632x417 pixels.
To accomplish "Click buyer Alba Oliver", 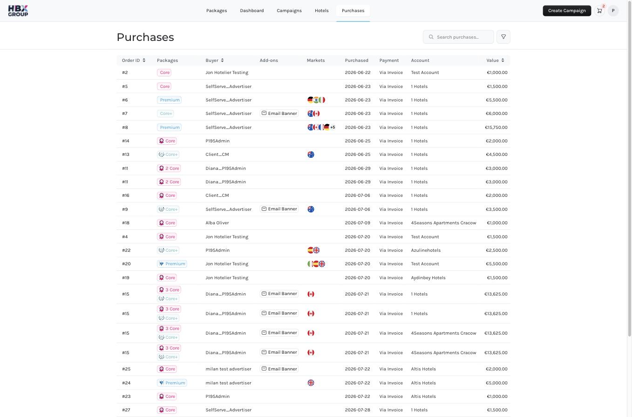I will point(217,223).
